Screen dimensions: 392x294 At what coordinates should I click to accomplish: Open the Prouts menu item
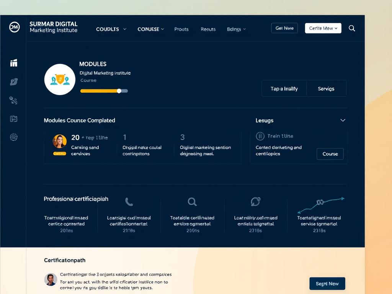[181, 29]
